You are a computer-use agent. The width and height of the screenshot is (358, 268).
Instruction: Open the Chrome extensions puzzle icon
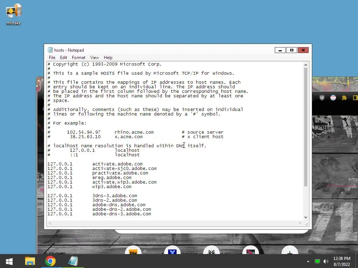344,98
